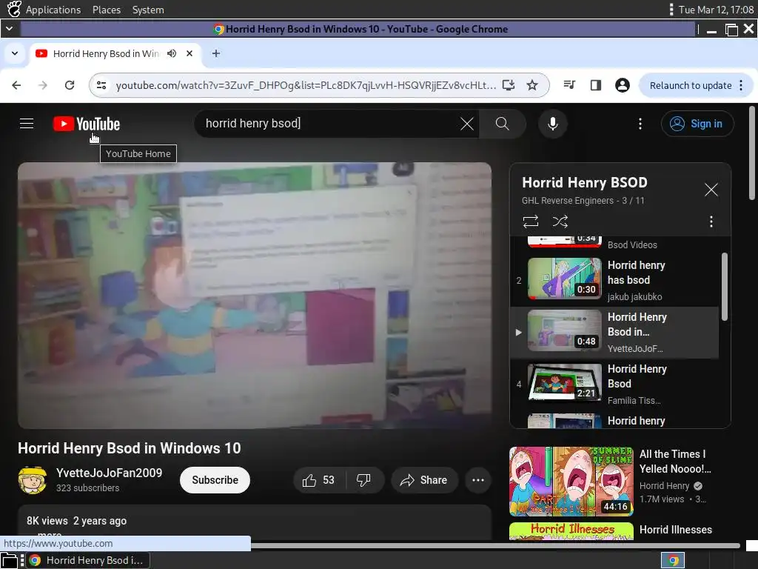
Task: Open Chrome tab search dropdown
Action: [x=15, y=53]
